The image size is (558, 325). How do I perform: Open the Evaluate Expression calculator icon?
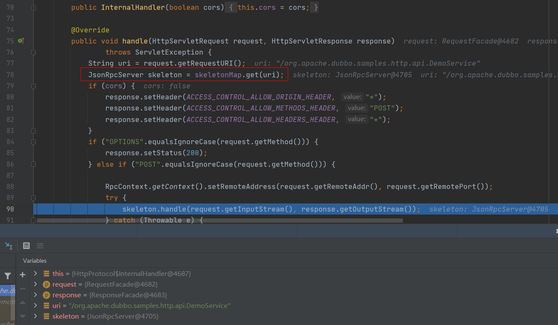(x=26, y=246)
